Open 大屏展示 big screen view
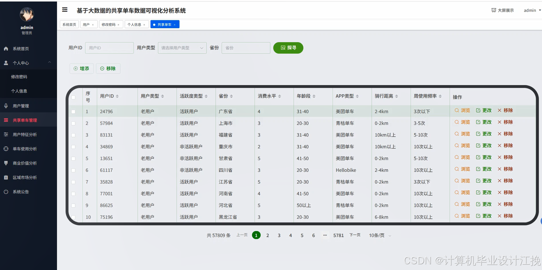Screen dimensions: 542x270 point(502,10)
